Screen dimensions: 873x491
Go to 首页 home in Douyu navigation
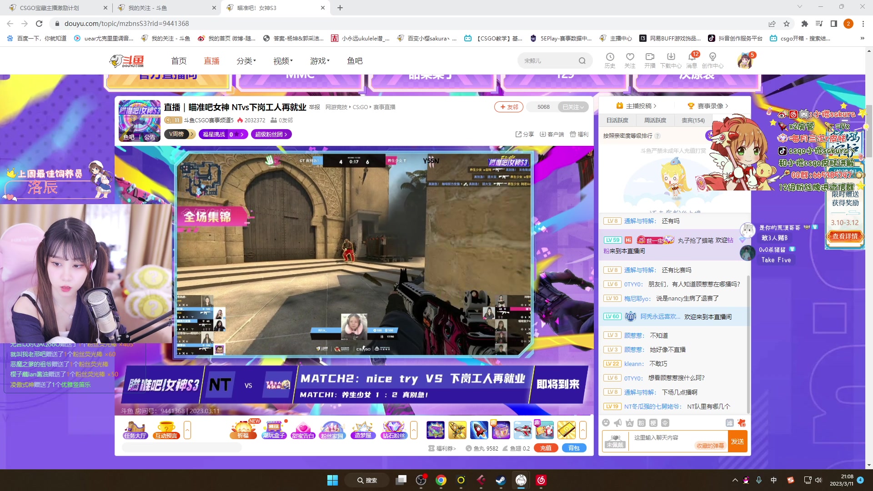(179, 61)
